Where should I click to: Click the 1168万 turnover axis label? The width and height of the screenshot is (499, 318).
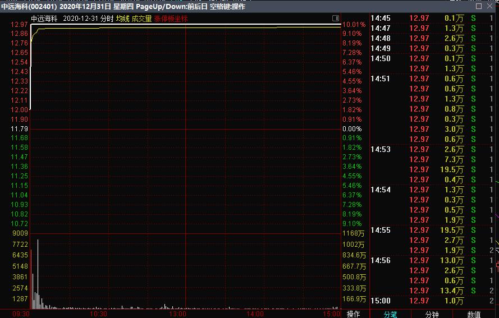(353, 233)
